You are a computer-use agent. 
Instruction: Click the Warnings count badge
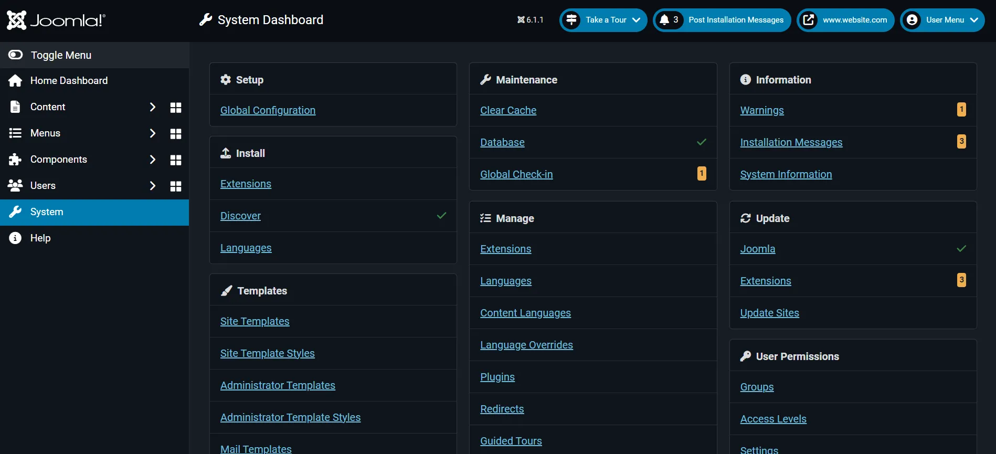click(961, 109)
